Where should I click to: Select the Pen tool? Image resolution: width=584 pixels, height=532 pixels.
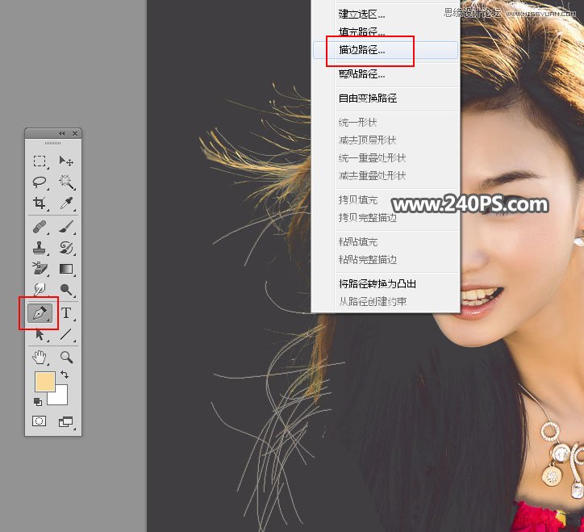pyautogui.click(x=40, y=313)
